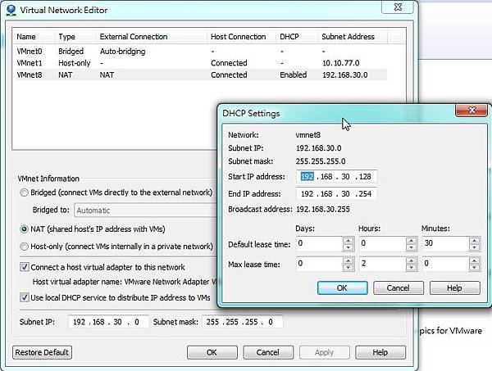Click the Start IP address field
The height and width of the screenshot is (371, 492).
click(337, 177)
